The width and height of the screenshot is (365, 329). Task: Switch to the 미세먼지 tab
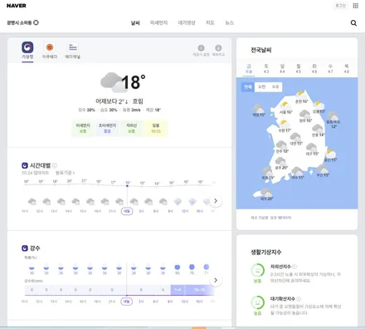point(158,22)
